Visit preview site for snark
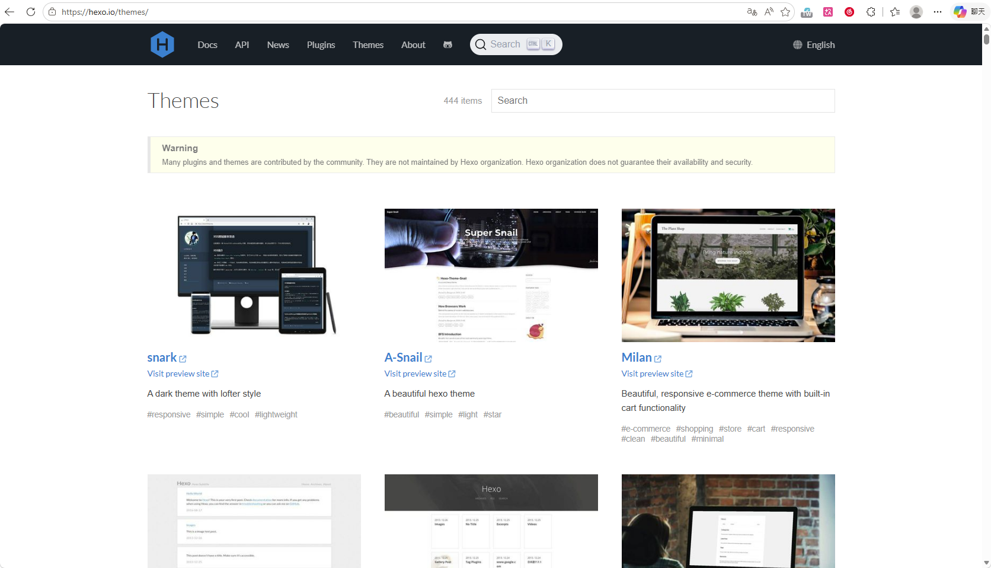This screenshot has width=991, height=568. tap(183, 374)
